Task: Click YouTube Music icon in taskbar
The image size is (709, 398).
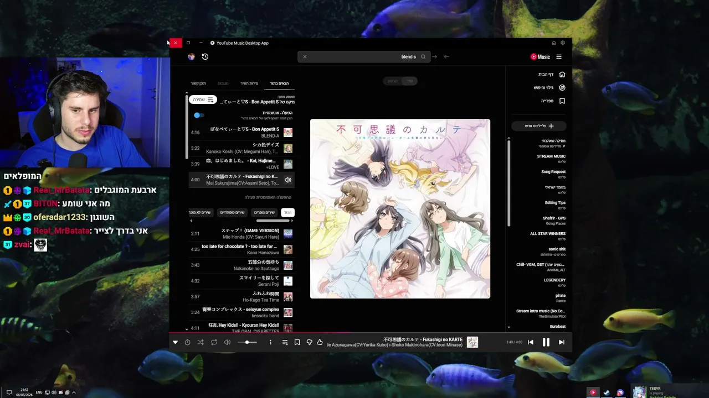Action: click(x=593, y=392)
